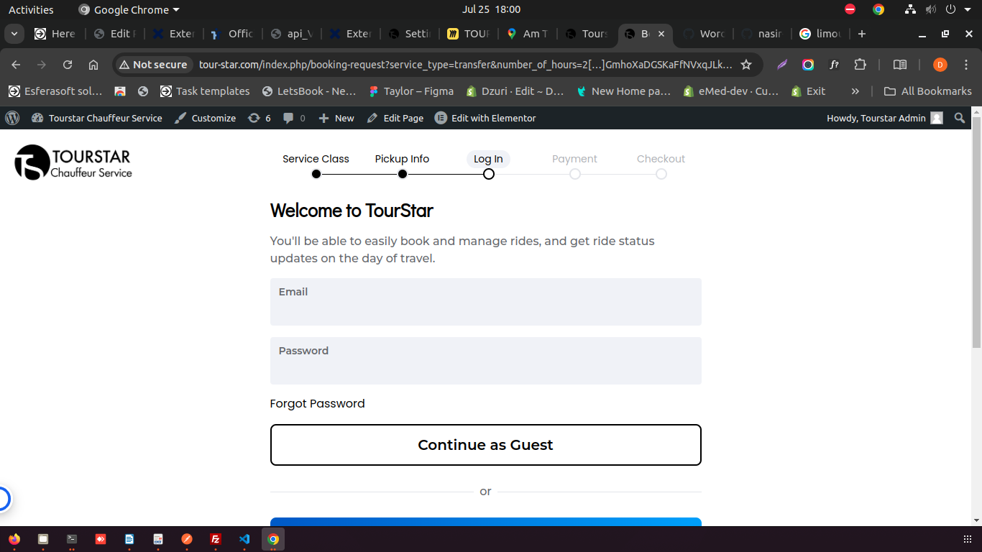
Task: Show more bookmarks with the overflow chevron
Action: pyautogui.click(x=855, y=91)
